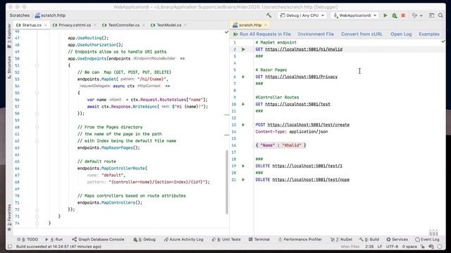This screenshot has height=253, width=451.
Task: Click the left editor vertical scrollbar
Action: click(x=227, y=182)
